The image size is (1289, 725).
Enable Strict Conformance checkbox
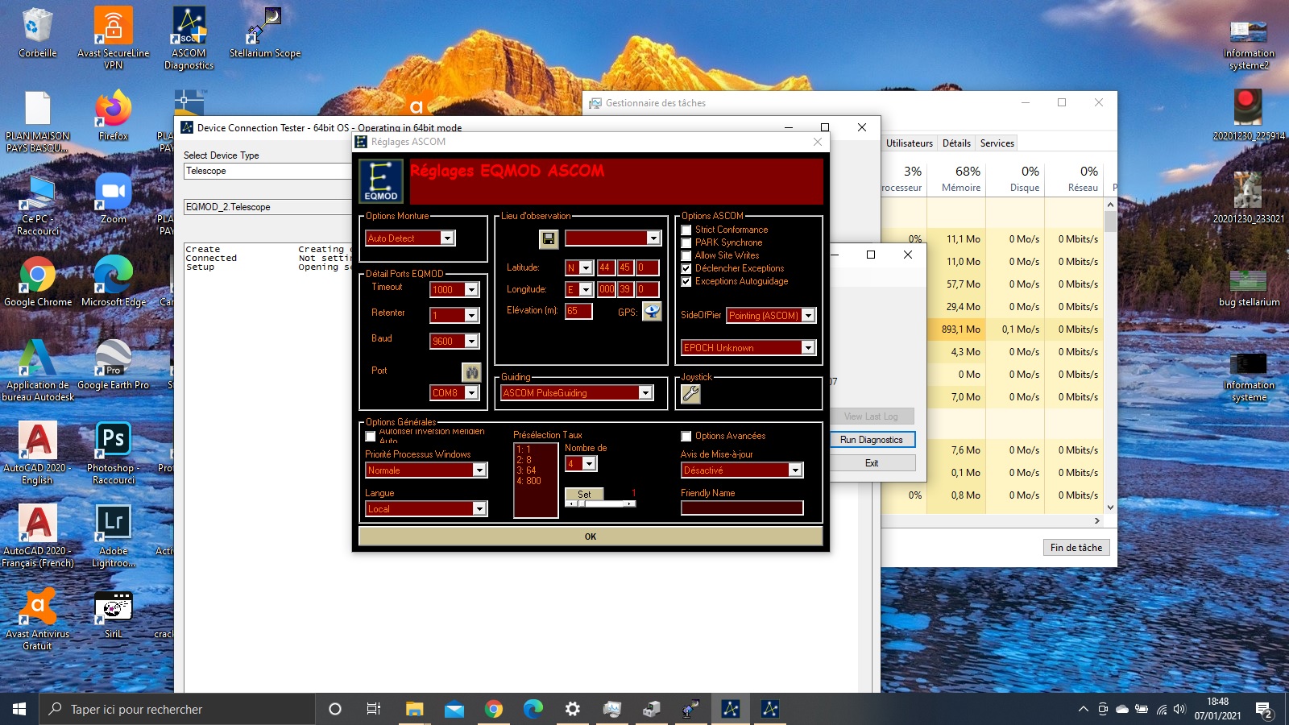pos(686,230)
